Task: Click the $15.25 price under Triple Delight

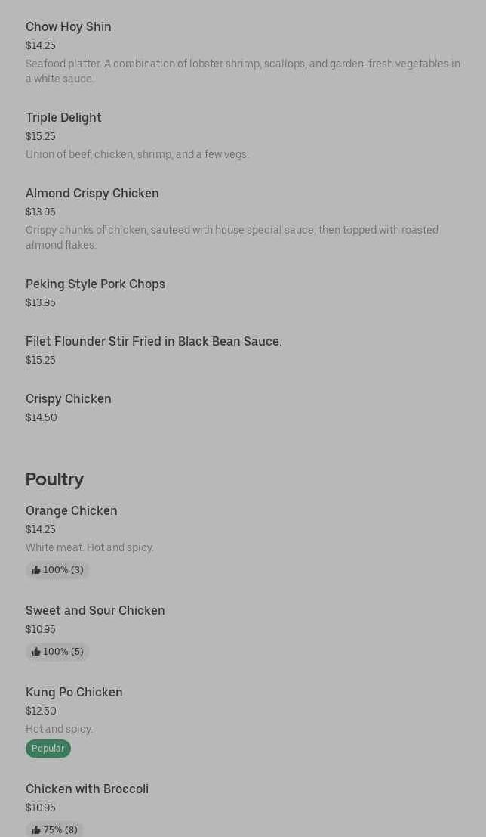Action: (41, 137)
